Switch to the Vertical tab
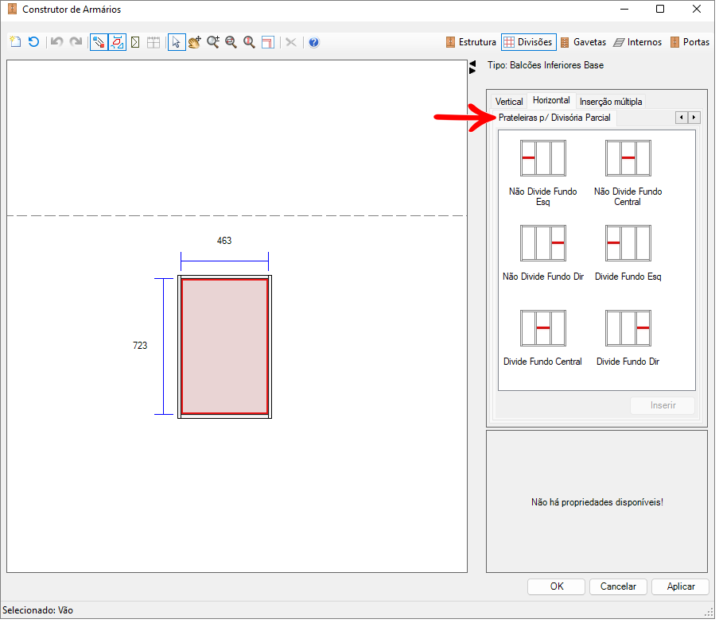This screenshot has height=623, width=719. pos(509,102)
